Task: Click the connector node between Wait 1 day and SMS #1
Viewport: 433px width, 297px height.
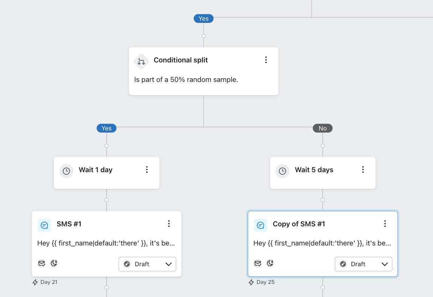Action: click(x=107, y=200)
